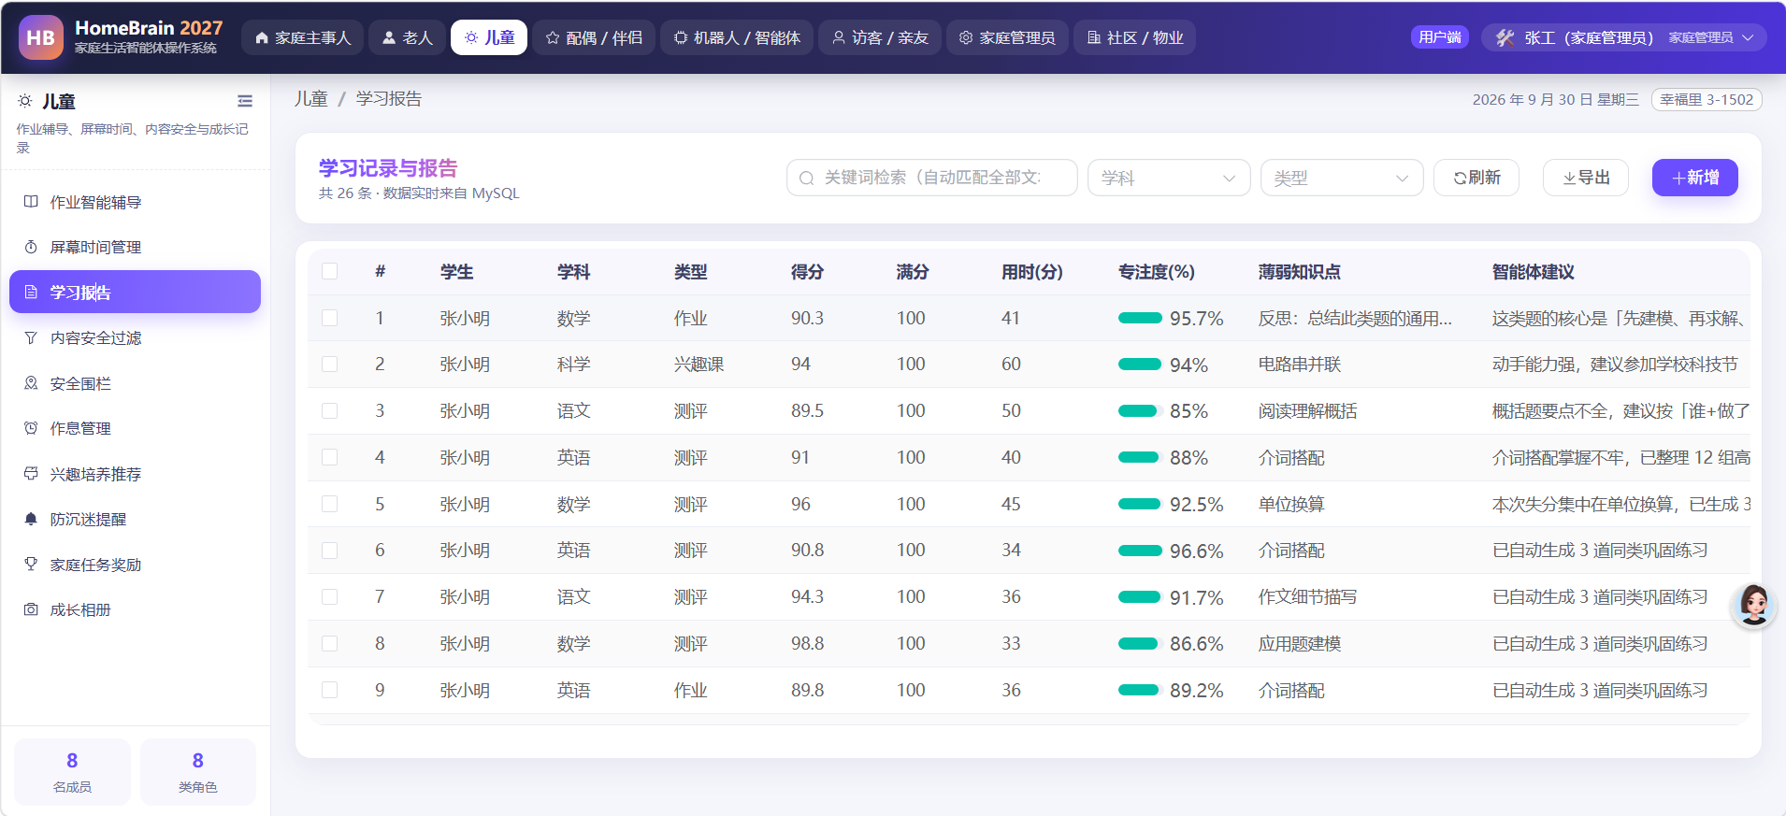
Task: Click the 导出 export button
Action: coord(1586,178)
